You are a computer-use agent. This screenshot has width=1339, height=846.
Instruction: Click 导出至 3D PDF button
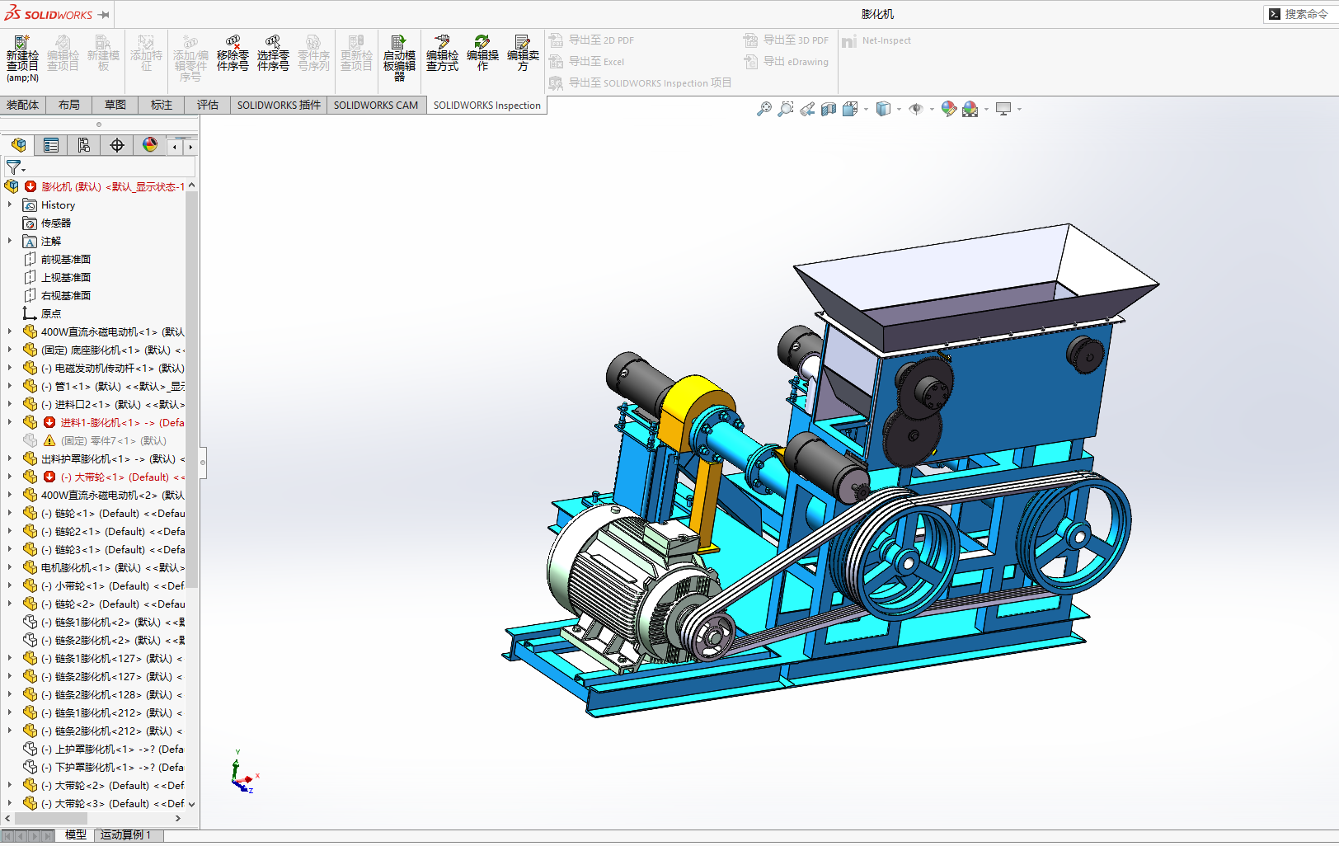(786, 40)
